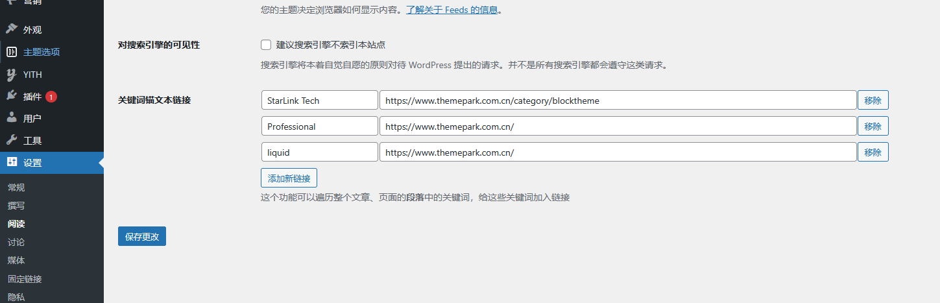Screen dimensions: 940x303
Task: Focus the URL field for liquid
Action: click(x=618, y=152)
